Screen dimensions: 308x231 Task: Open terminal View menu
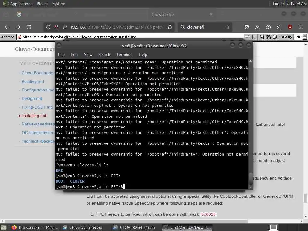click(x=88, y=55)
